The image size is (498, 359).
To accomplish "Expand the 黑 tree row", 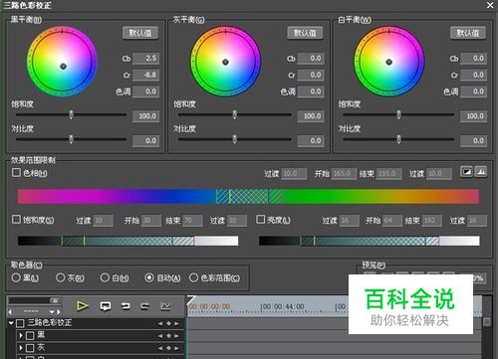I will (21, 336).
